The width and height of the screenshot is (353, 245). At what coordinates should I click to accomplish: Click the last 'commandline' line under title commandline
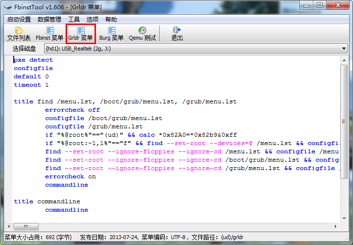67,210
